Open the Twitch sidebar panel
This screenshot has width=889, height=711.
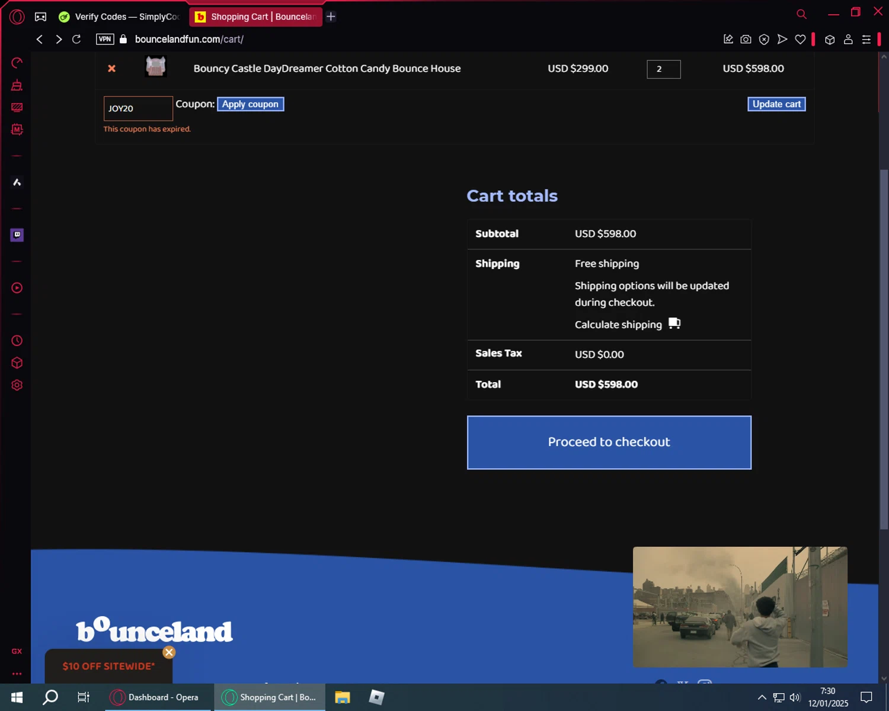coord(17,235)
